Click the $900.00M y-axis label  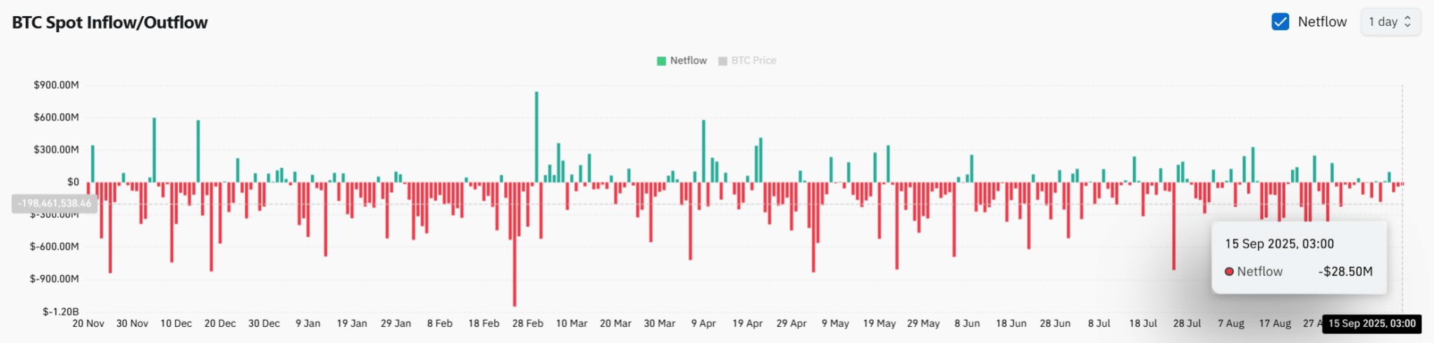tap(56, 85)
